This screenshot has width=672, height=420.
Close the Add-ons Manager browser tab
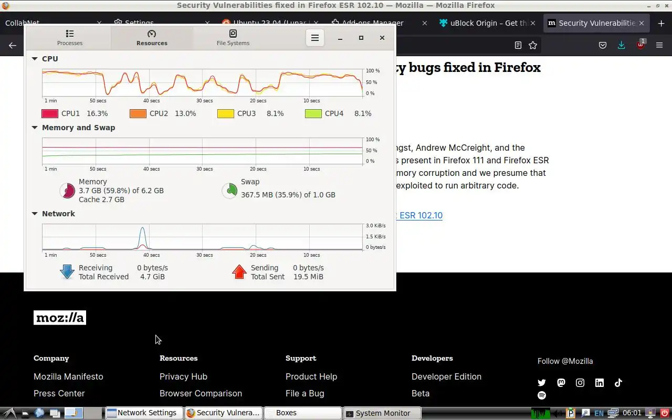click(425, 23)
